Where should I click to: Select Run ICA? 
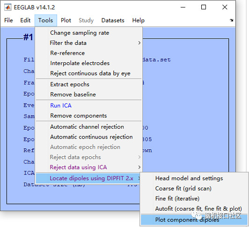(x=89, y=106)
